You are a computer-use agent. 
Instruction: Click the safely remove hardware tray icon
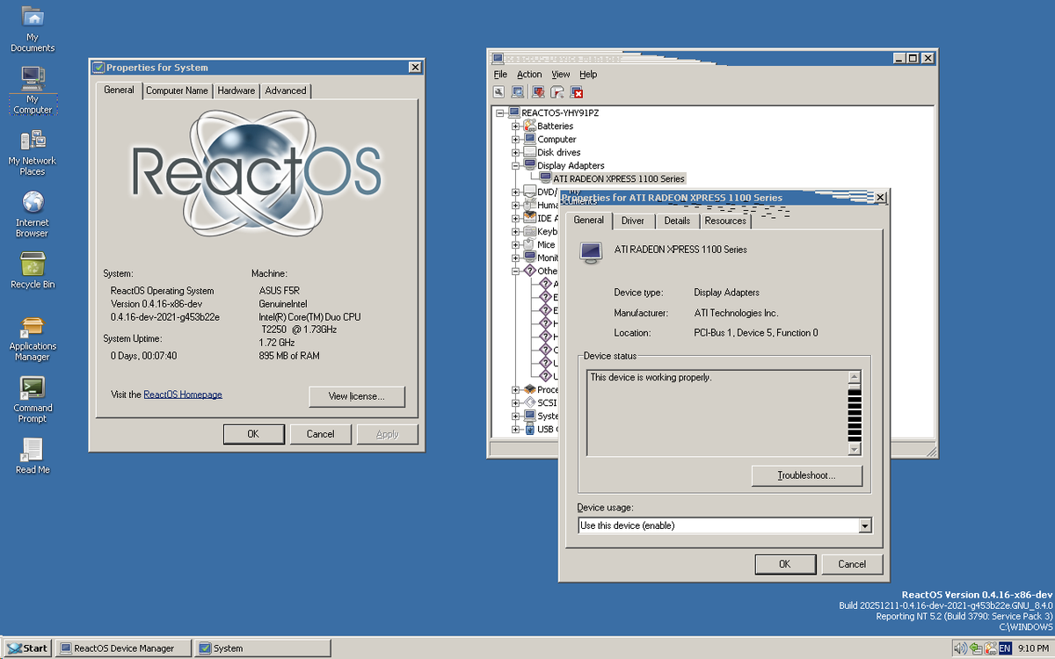976,648
